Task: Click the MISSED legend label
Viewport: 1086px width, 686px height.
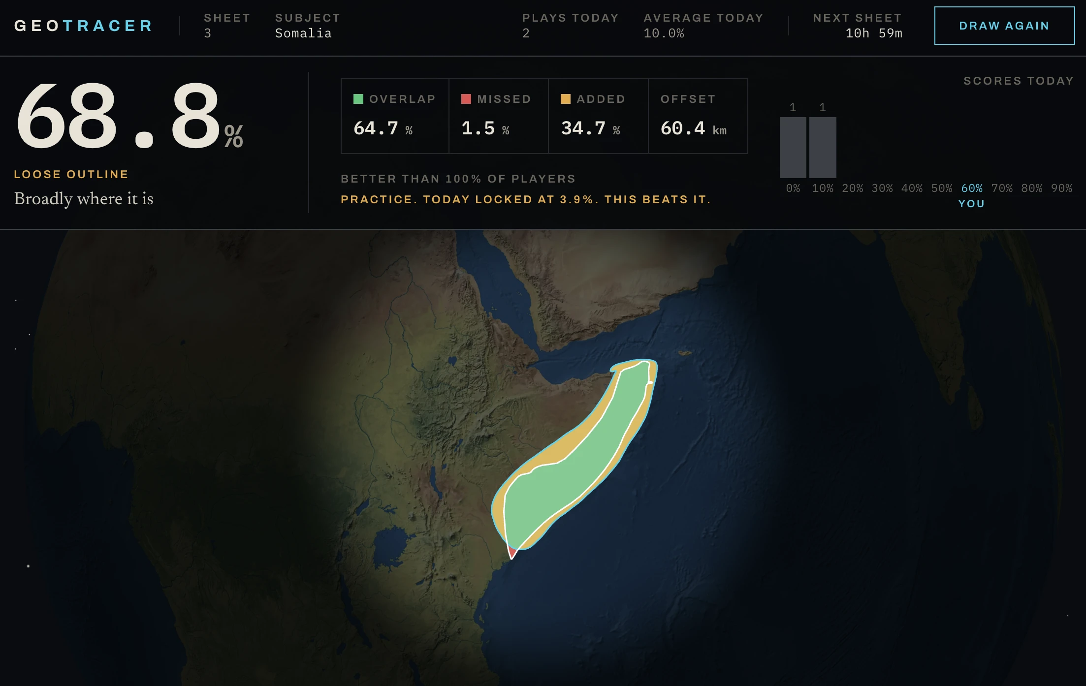Action: coord(504,99)
